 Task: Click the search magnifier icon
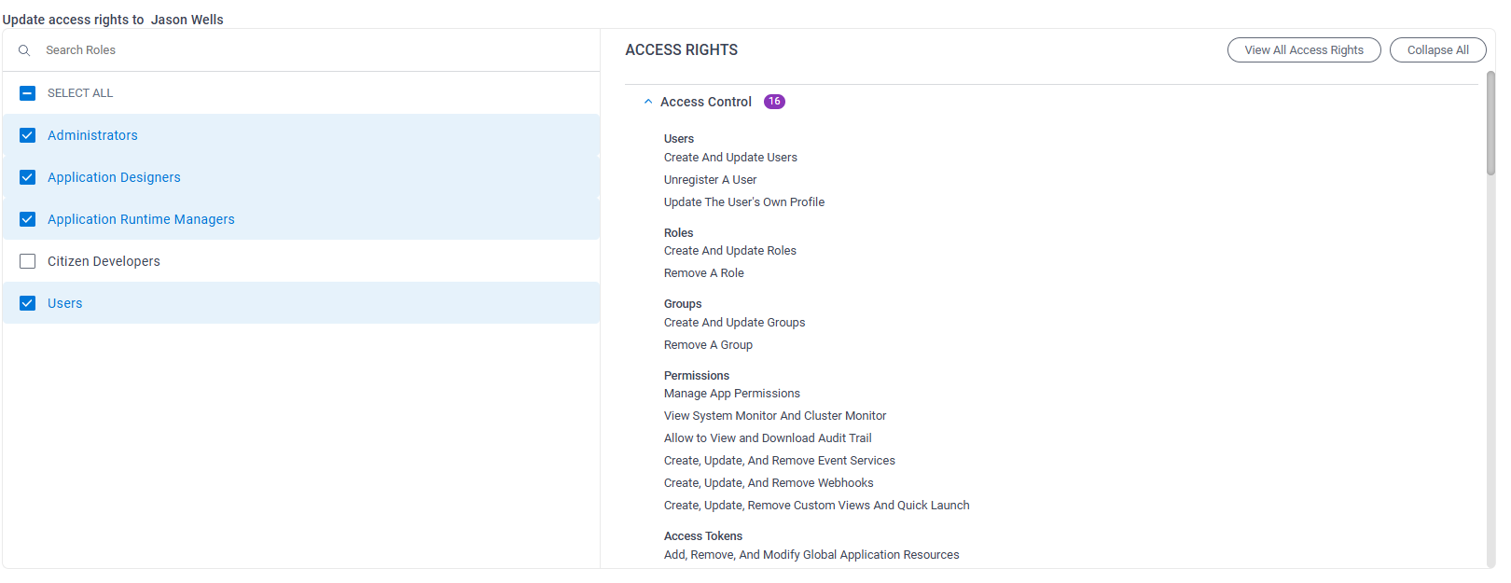(x=24, y=50)
